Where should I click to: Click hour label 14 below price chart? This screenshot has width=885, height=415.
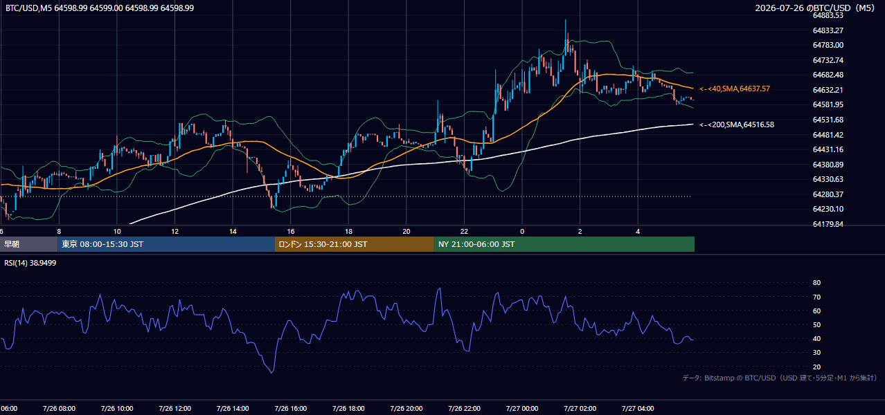coord(233,231)
